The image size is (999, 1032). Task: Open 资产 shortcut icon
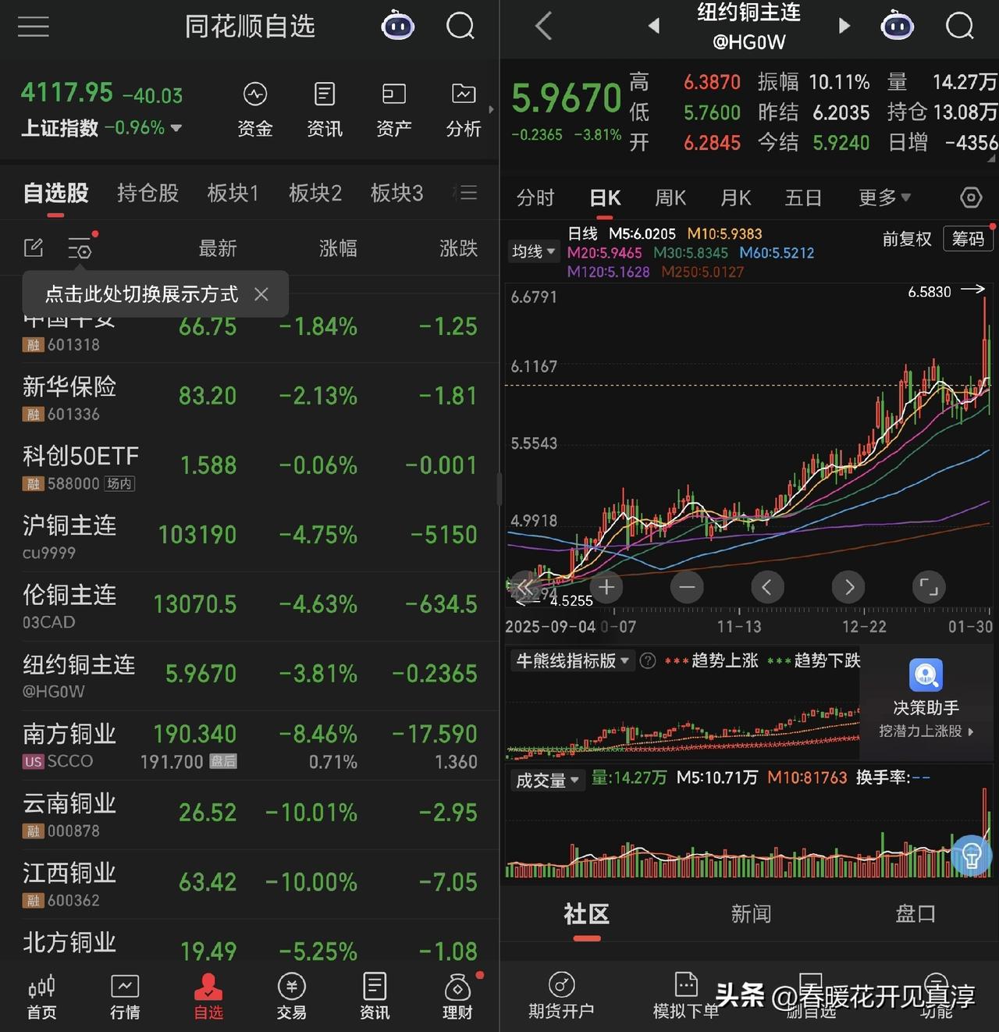coord(393,109)
